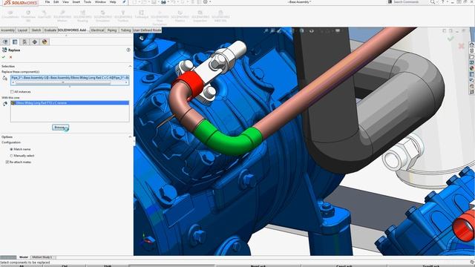Click the Zoom to Fit icon in the heads-up toolbar
The image size is (475, 267).
click(266, 30)
